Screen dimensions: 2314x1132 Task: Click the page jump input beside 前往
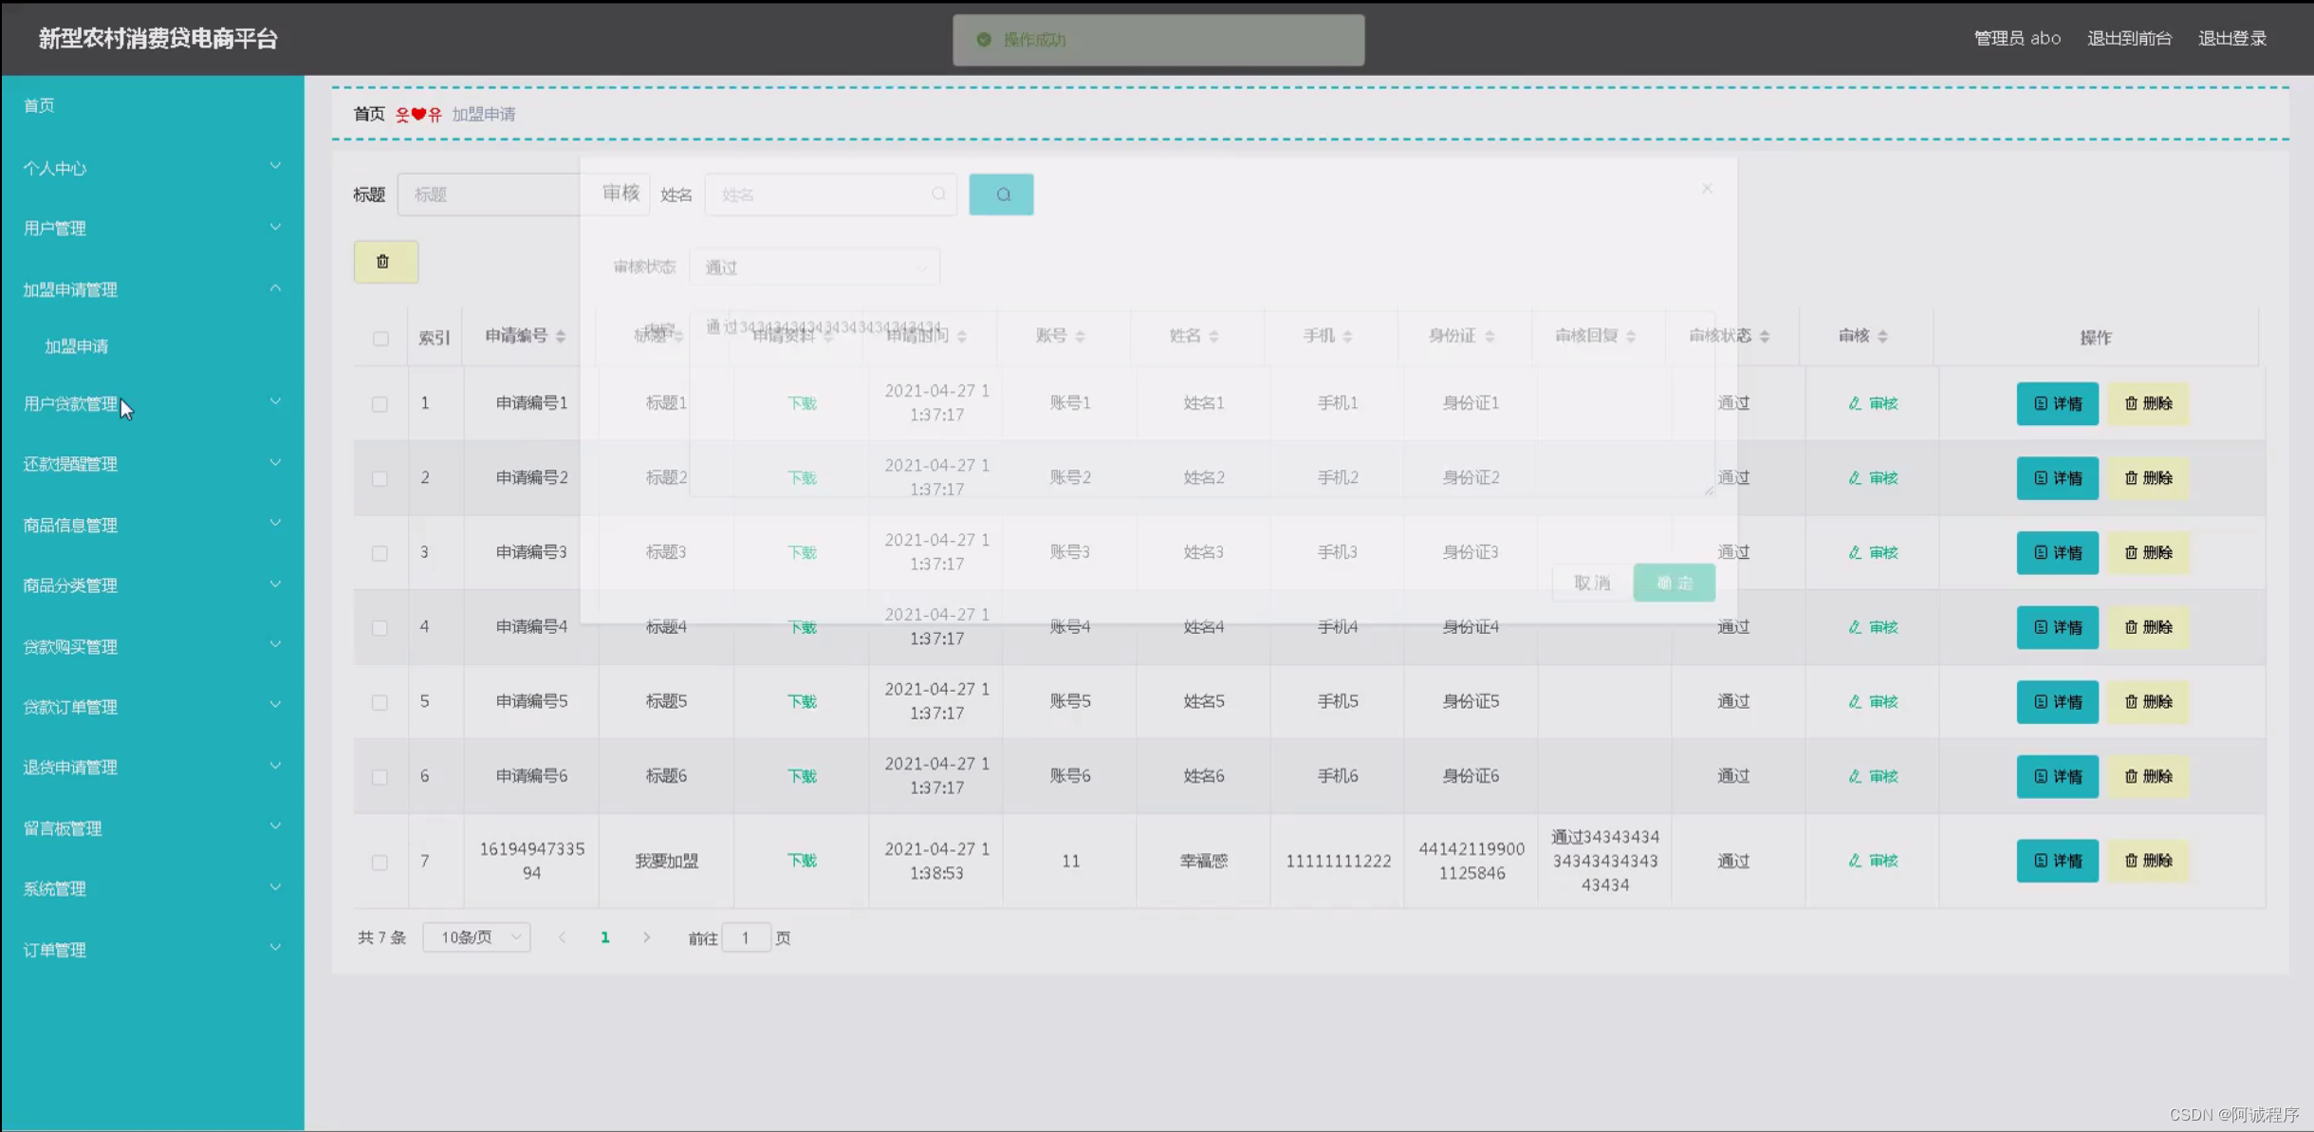tap(749, 937)
